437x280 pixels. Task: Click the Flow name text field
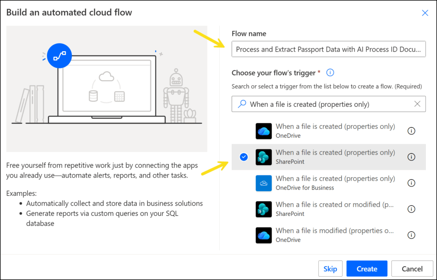click(x=328, y=50)
